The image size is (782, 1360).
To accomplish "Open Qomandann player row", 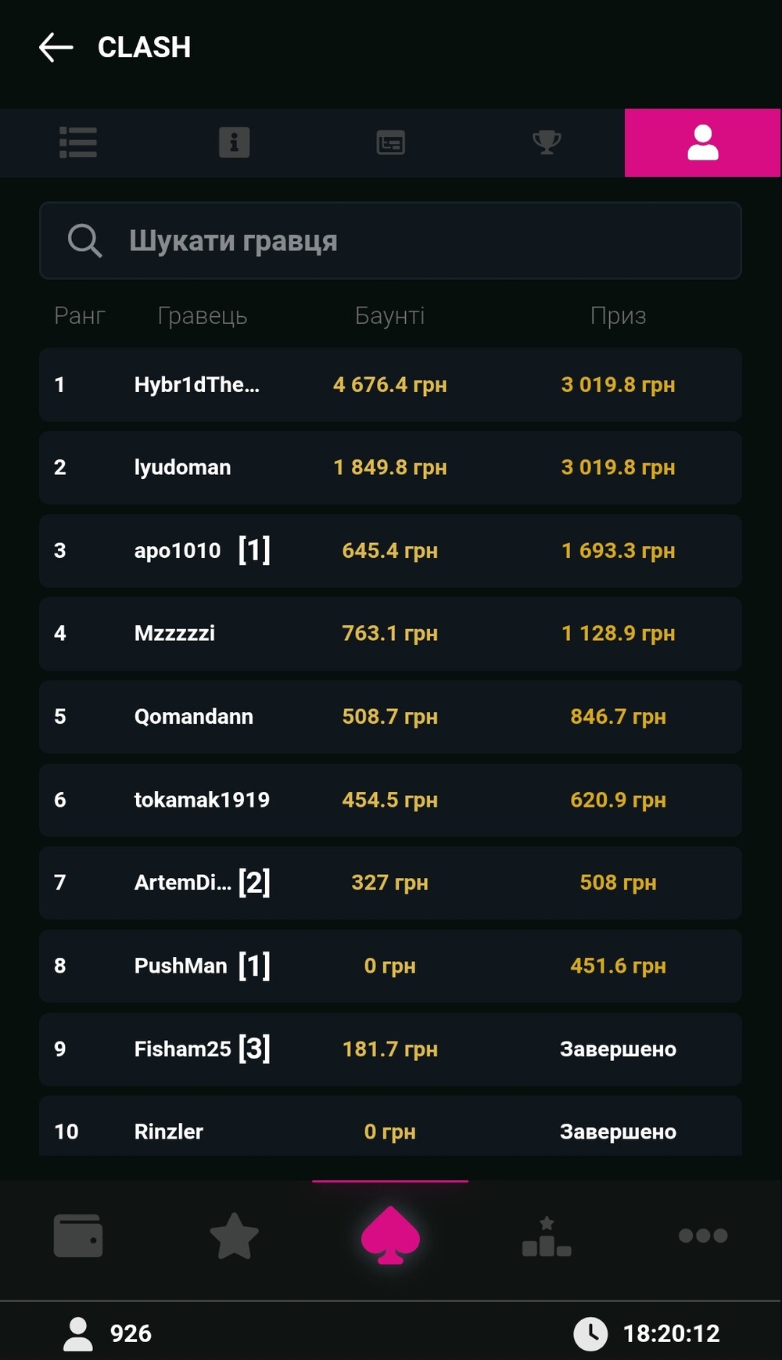I will [194, 717].
